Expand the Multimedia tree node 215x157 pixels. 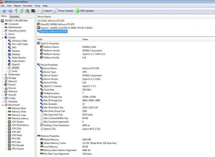3,75
